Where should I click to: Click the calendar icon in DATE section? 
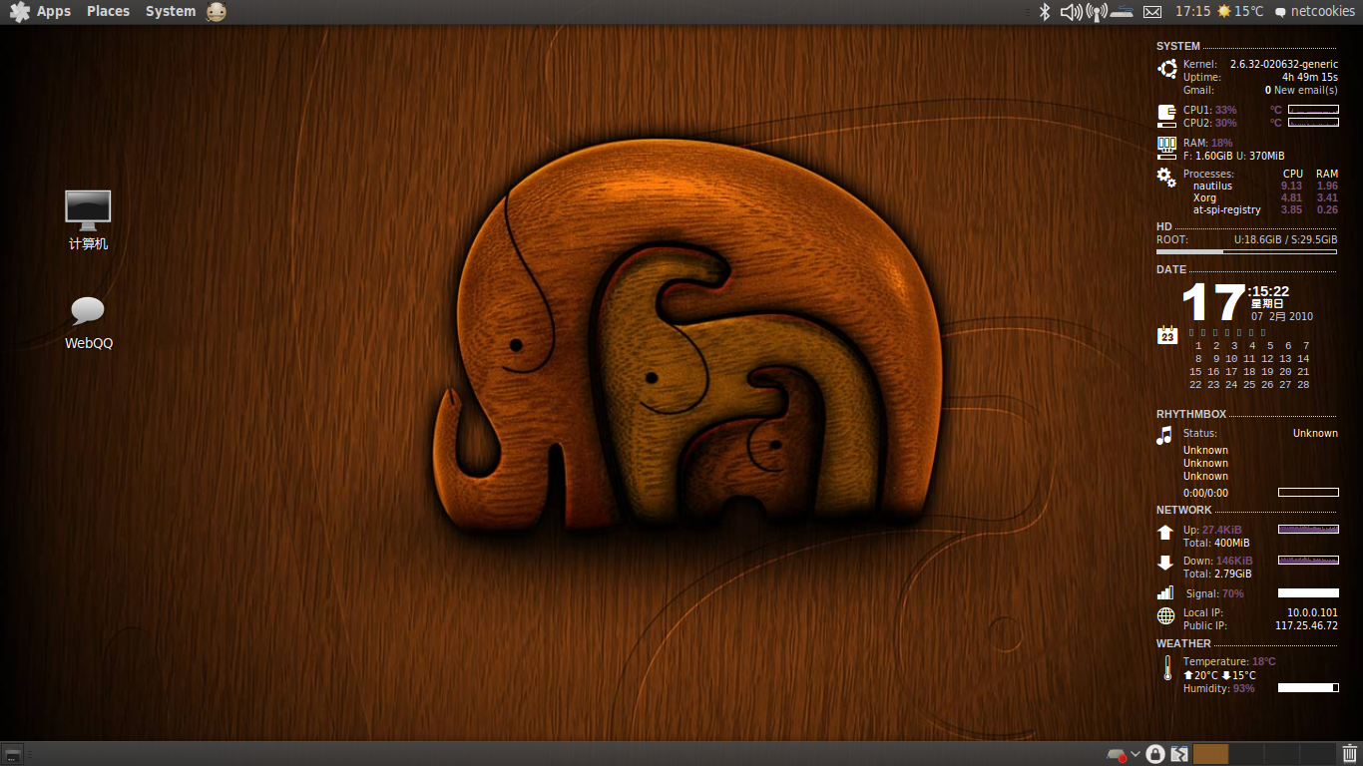(x=1167, y=335)
